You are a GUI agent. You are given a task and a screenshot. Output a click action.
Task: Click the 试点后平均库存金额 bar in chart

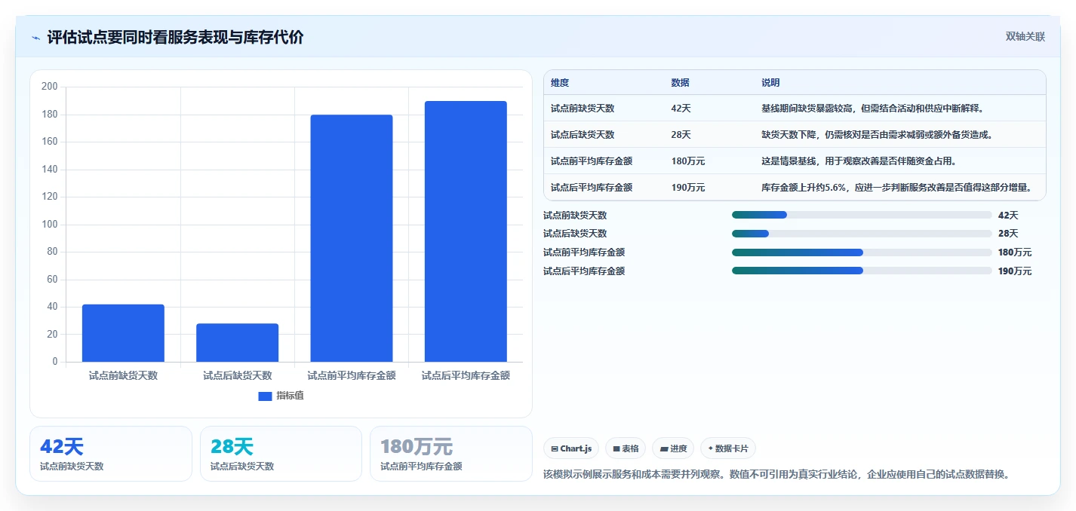pos(466,231)
